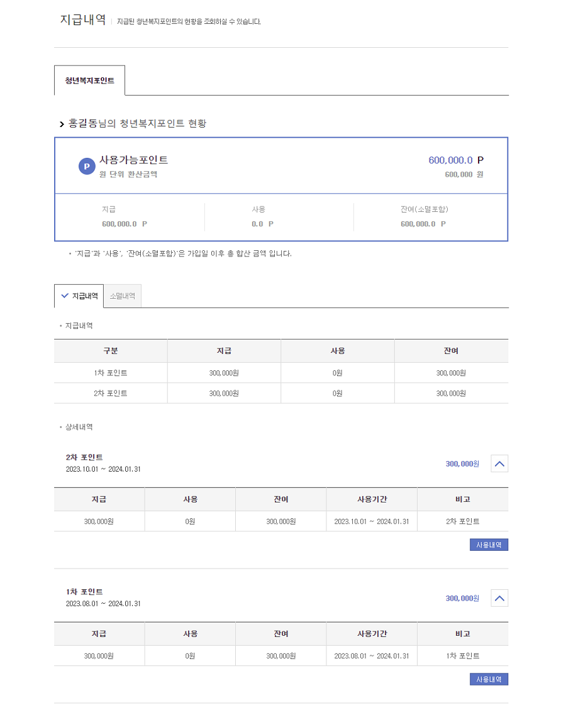Switch to the 소멸내역 tab

(x=122, y=295)
